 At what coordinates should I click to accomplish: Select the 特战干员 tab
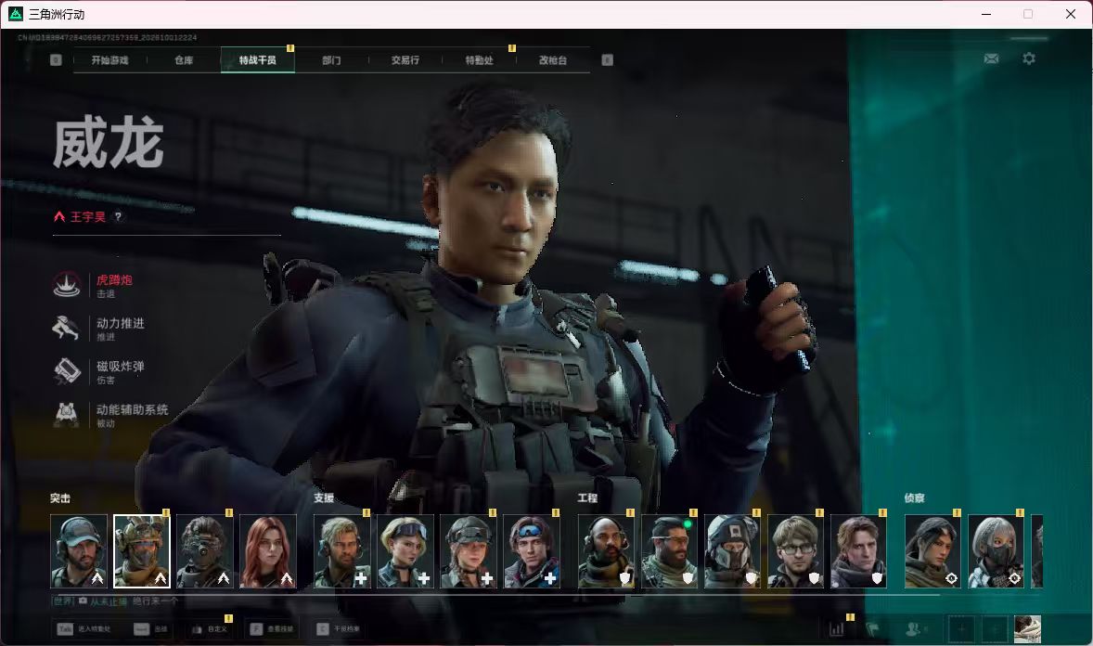tap(258, 60)
